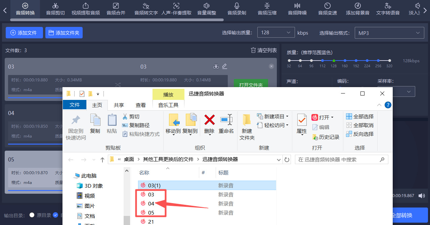The width and height of the screenshot is (430, 225).
Task: Open the 音频转换 audio convert tool
Action: (25, 9)
